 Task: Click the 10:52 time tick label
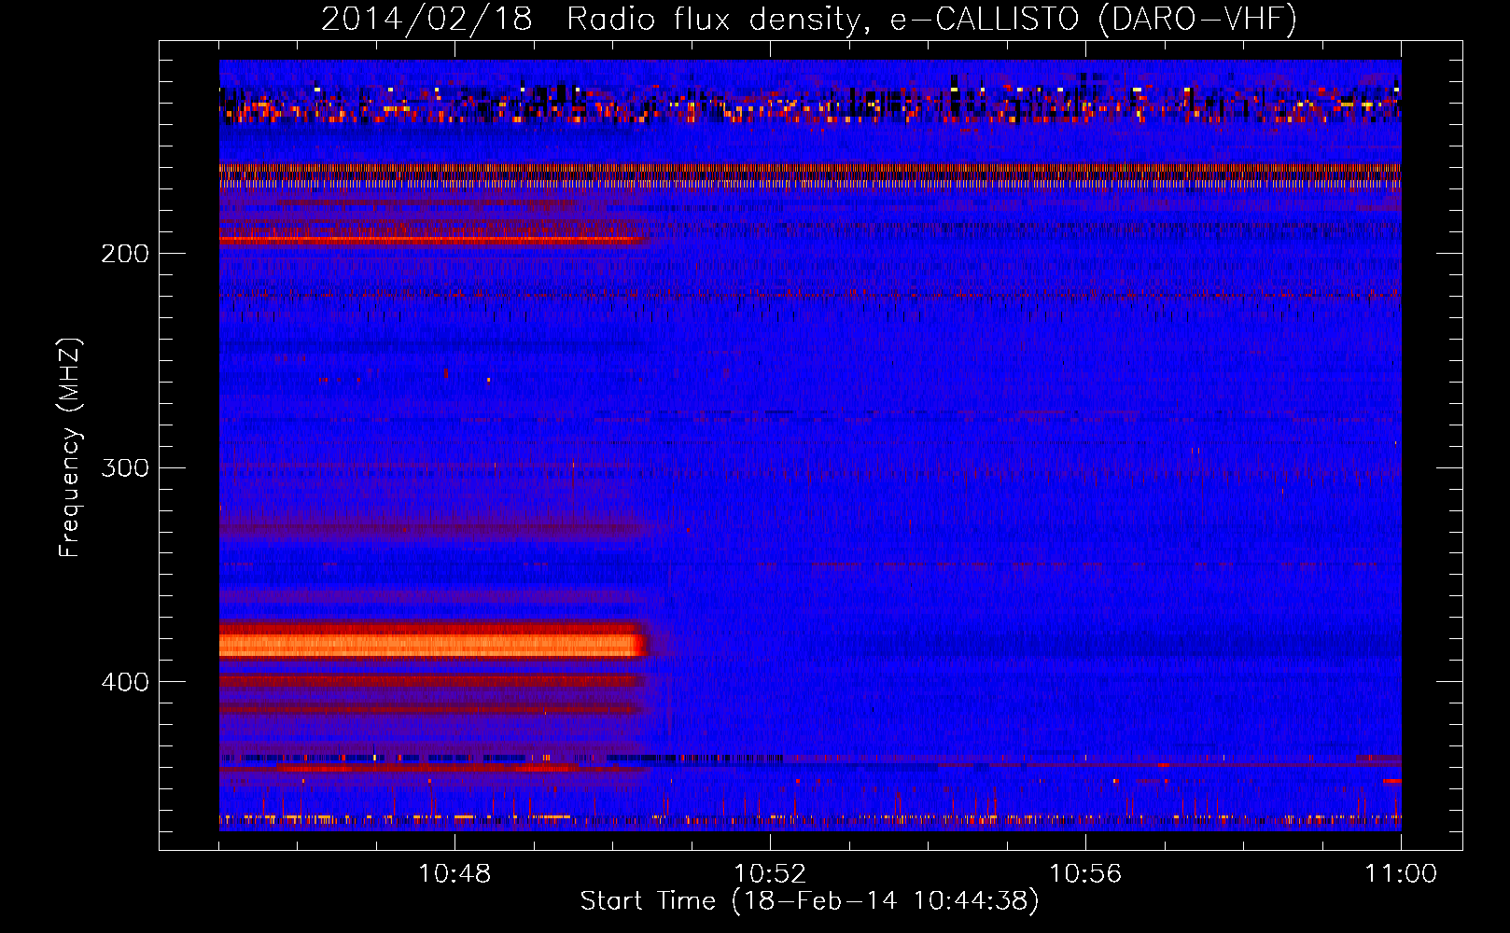(770, 874)
